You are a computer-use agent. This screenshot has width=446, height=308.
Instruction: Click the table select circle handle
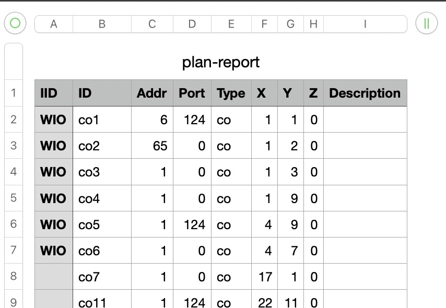tap(15, 23)
